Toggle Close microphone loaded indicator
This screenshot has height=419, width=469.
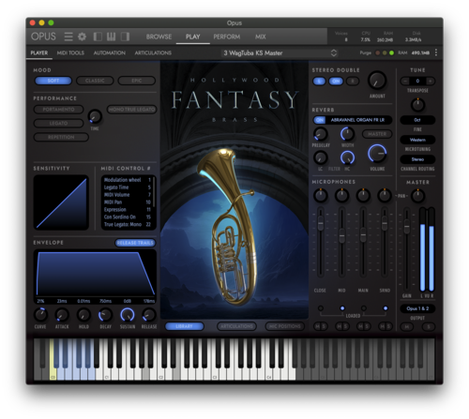[x=321, y=308]
